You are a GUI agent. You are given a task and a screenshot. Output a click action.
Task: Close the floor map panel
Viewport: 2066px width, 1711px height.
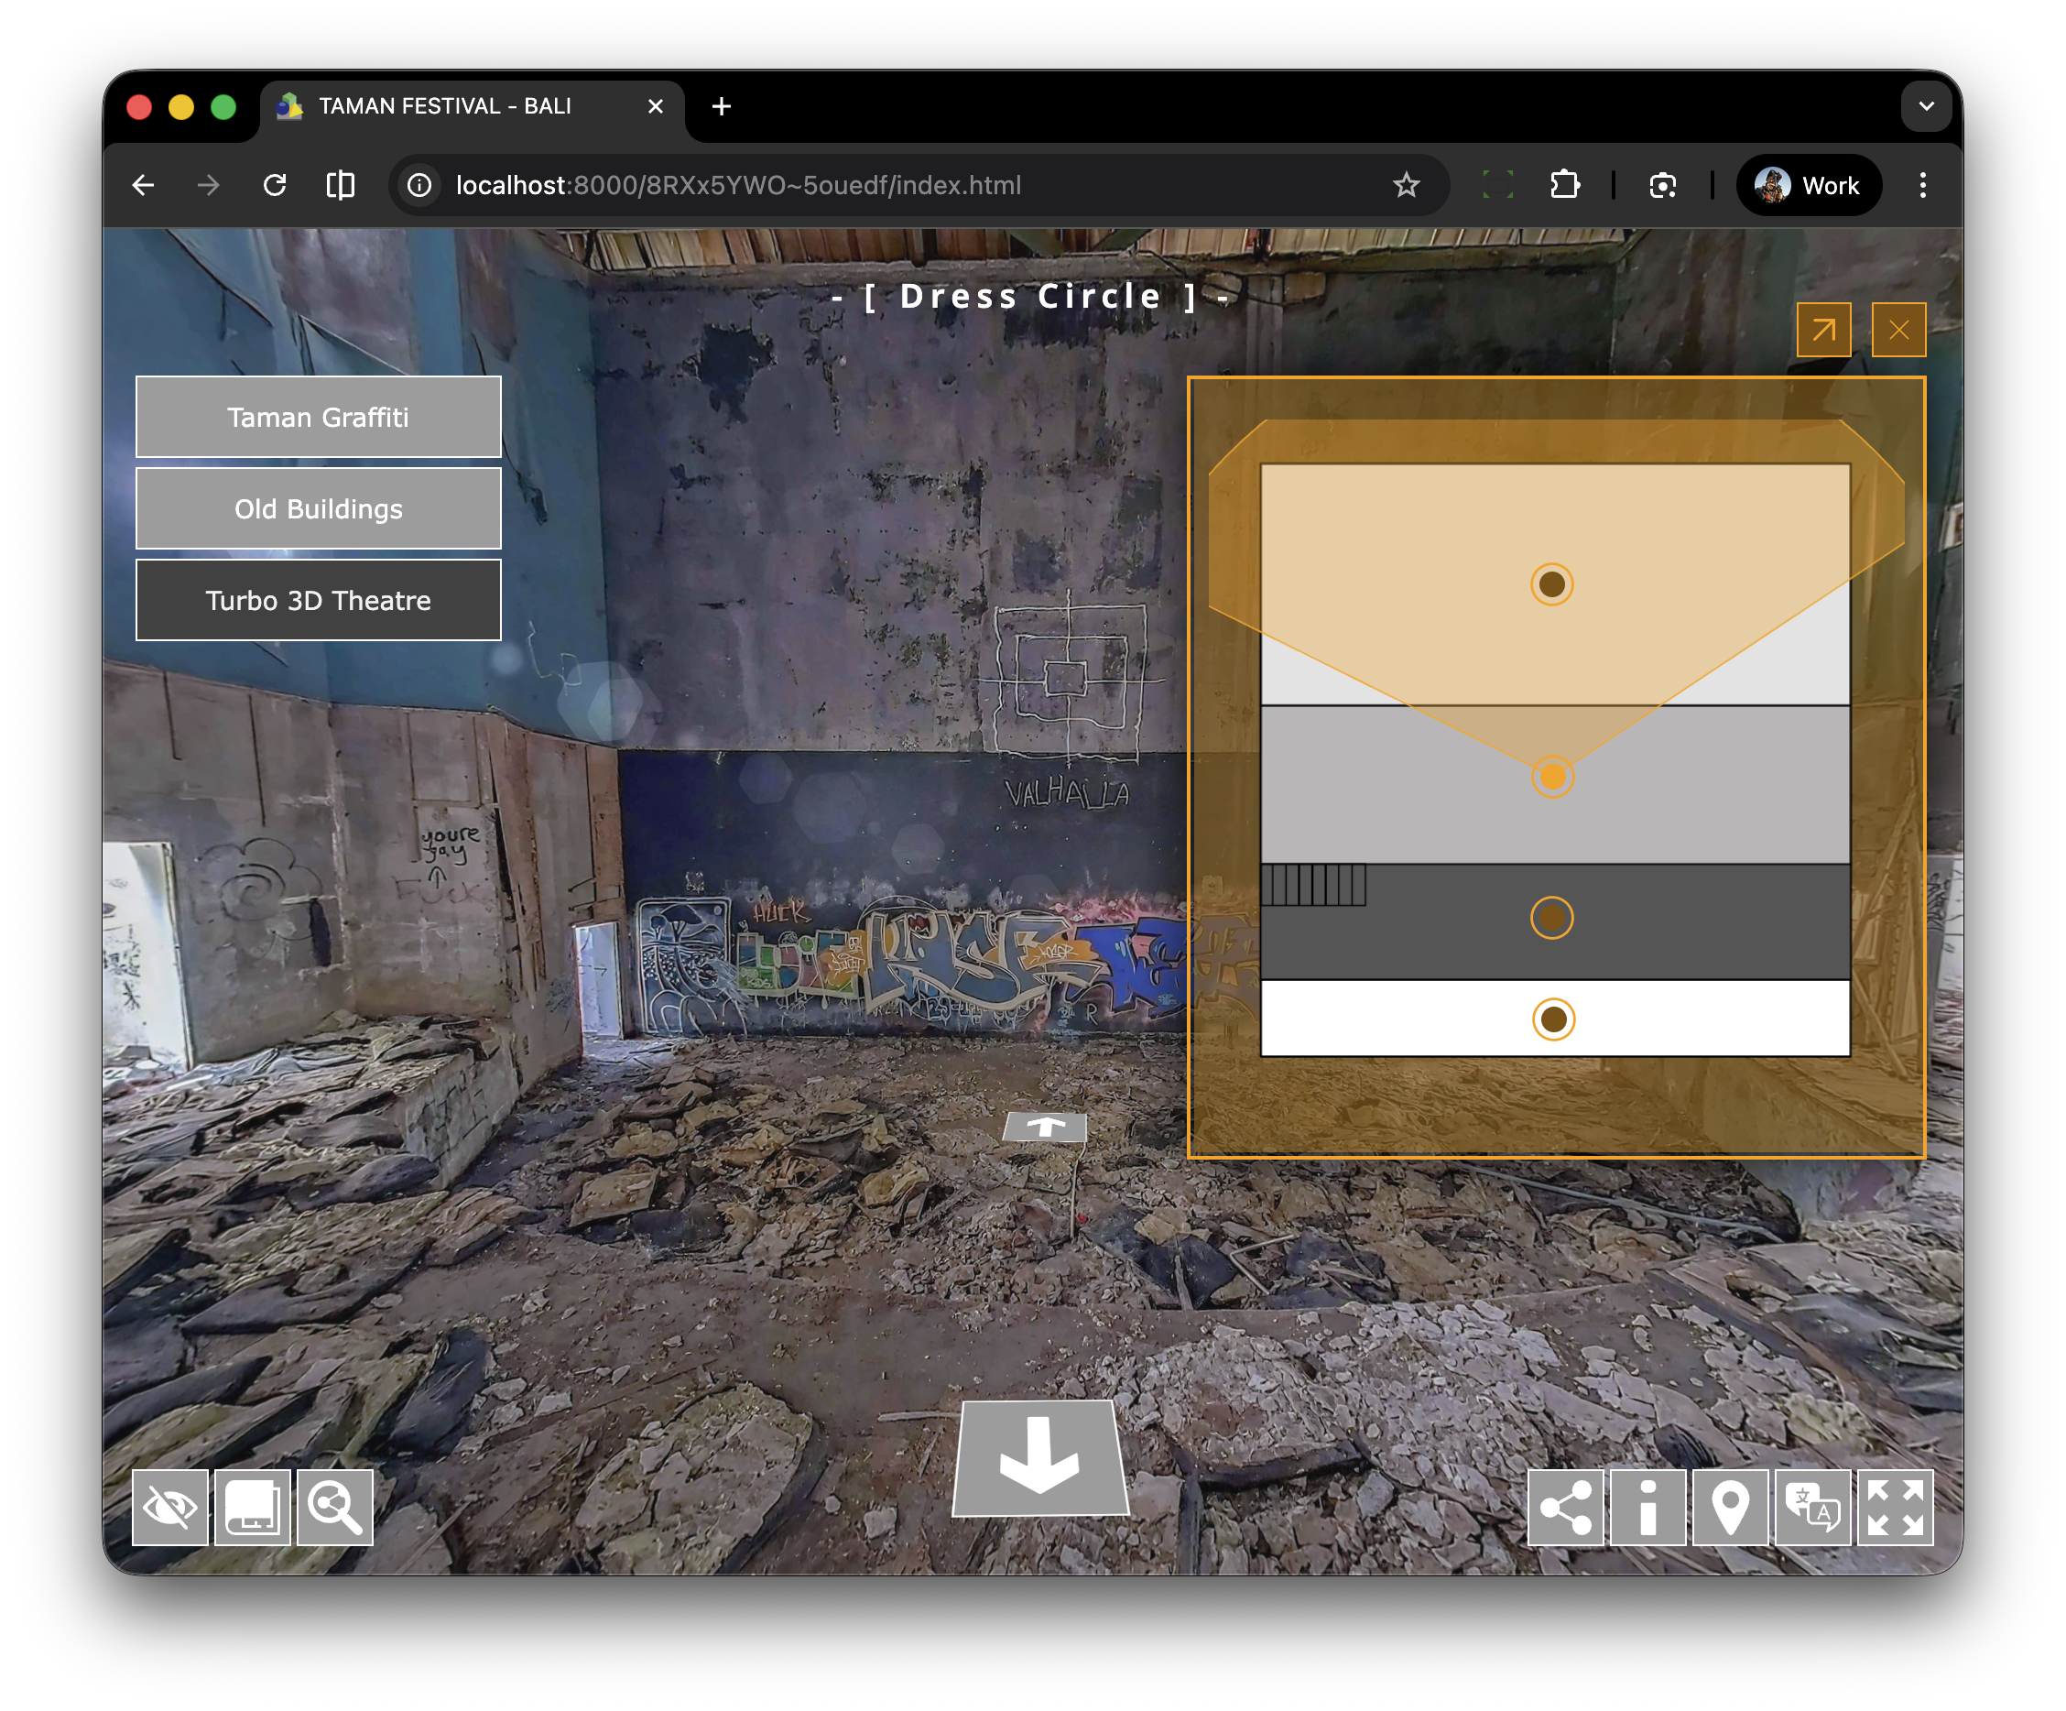pyautogui.click(x=1897, y=330)
